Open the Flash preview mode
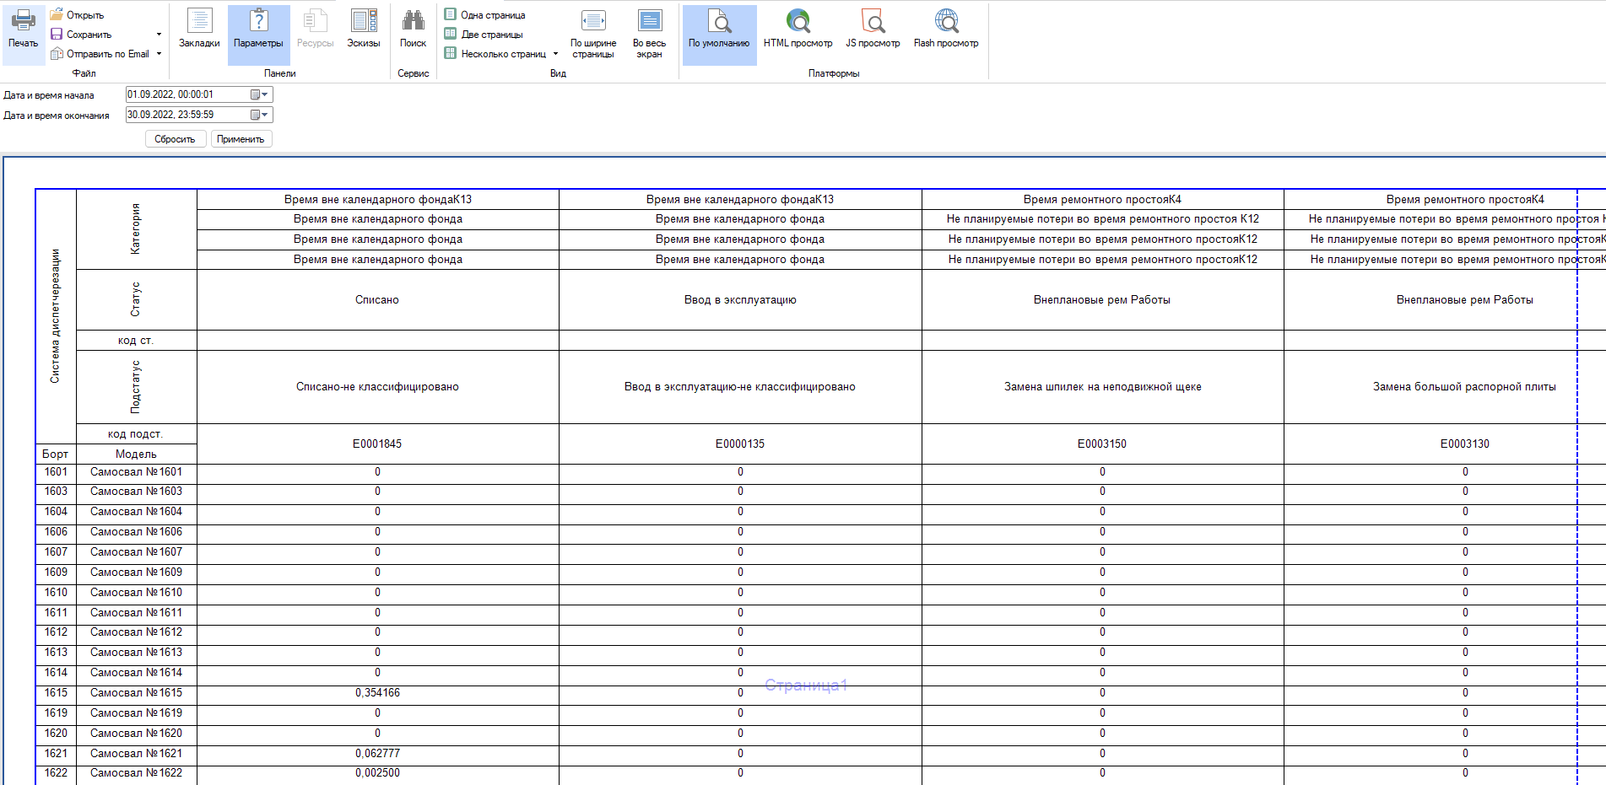Viewport: 1606px width, 785px height. coord(946,30)
